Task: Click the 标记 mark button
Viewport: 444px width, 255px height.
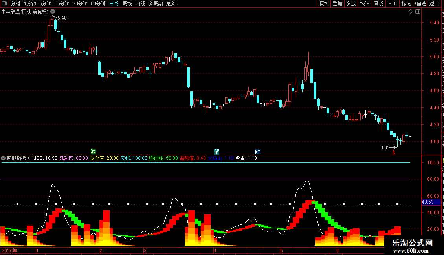Action: (x=406, y=4)
